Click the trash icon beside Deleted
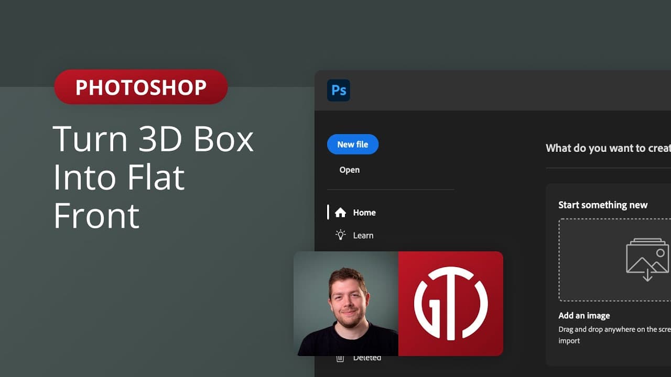 pyautogui.click(x=340, y=357)
